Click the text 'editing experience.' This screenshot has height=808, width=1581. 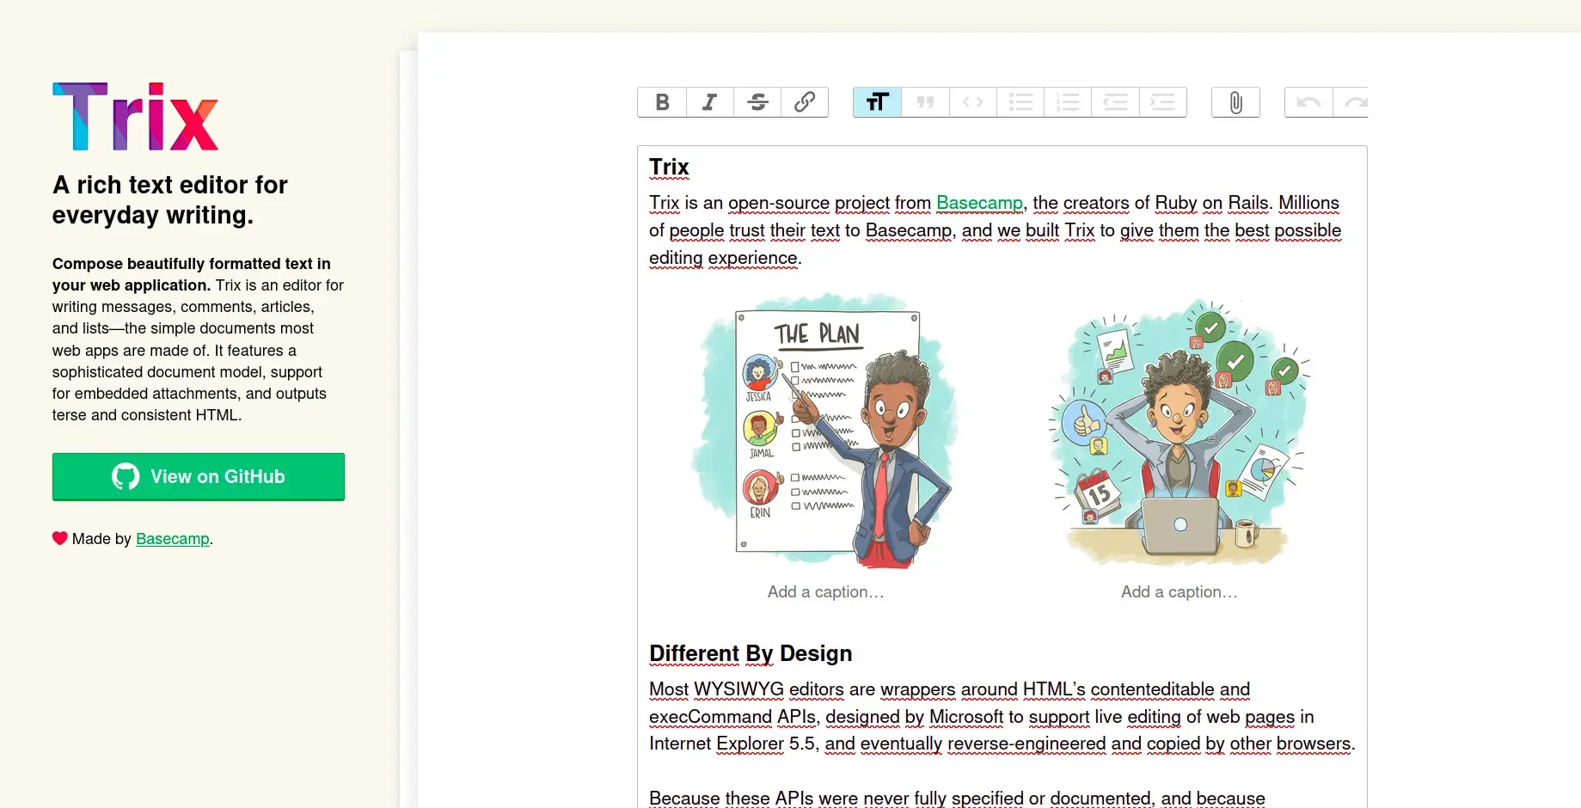(x=726, y=258)
